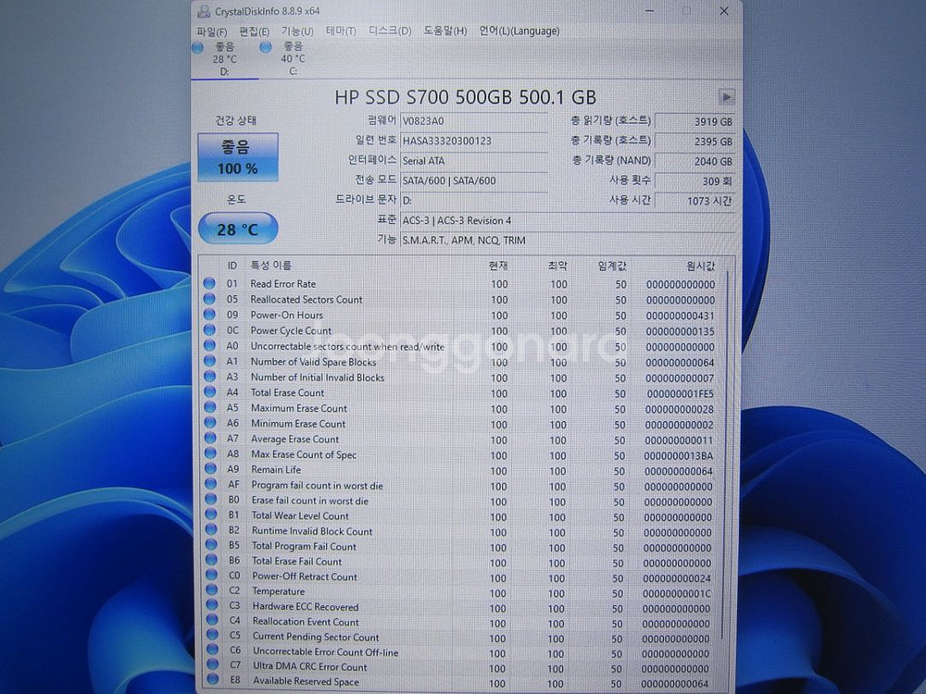Click the status dot next to Remain Life
Viewport: 926px width, 694px height.
[x=211, y=470]
